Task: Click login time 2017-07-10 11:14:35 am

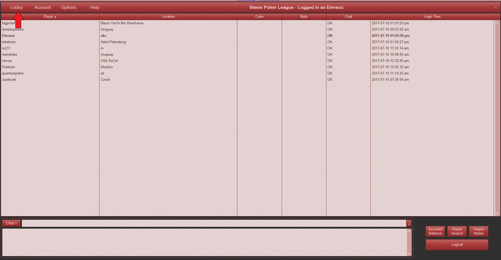Action: (390, 73)
